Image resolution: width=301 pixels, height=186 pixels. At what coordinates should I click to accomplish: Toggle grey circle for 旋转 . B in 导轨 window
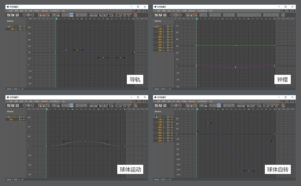[24, 29]
